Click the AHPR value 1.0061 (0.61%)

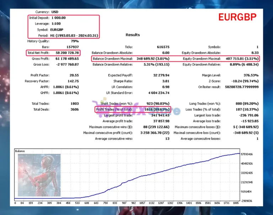pyautogui.click(x=66, y=87)
